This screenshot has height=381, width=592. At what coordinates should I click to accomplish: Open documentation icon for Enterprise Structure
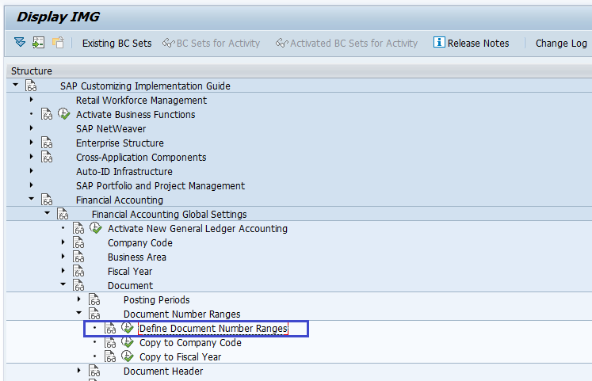click(47, 143)
